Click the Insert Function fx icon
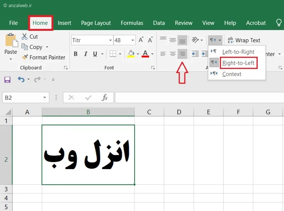Image resolution: width=284 pixels, height=211 pixels. point(105,98)
